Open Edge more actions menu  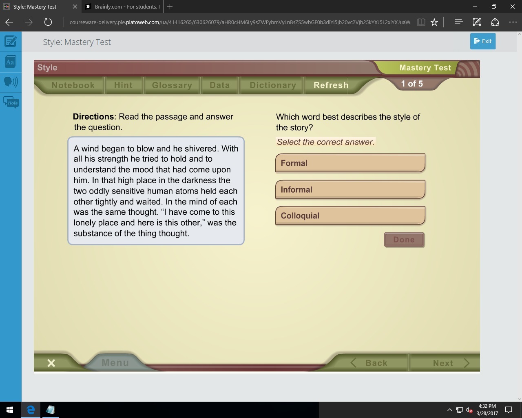tap(513, 22)
